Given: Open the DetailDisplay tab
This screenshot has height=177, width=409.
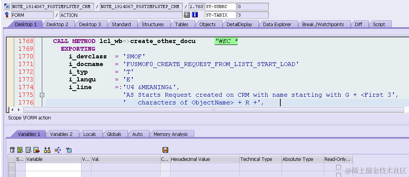Looking at the screenshot, I should (x=240, y=24).
